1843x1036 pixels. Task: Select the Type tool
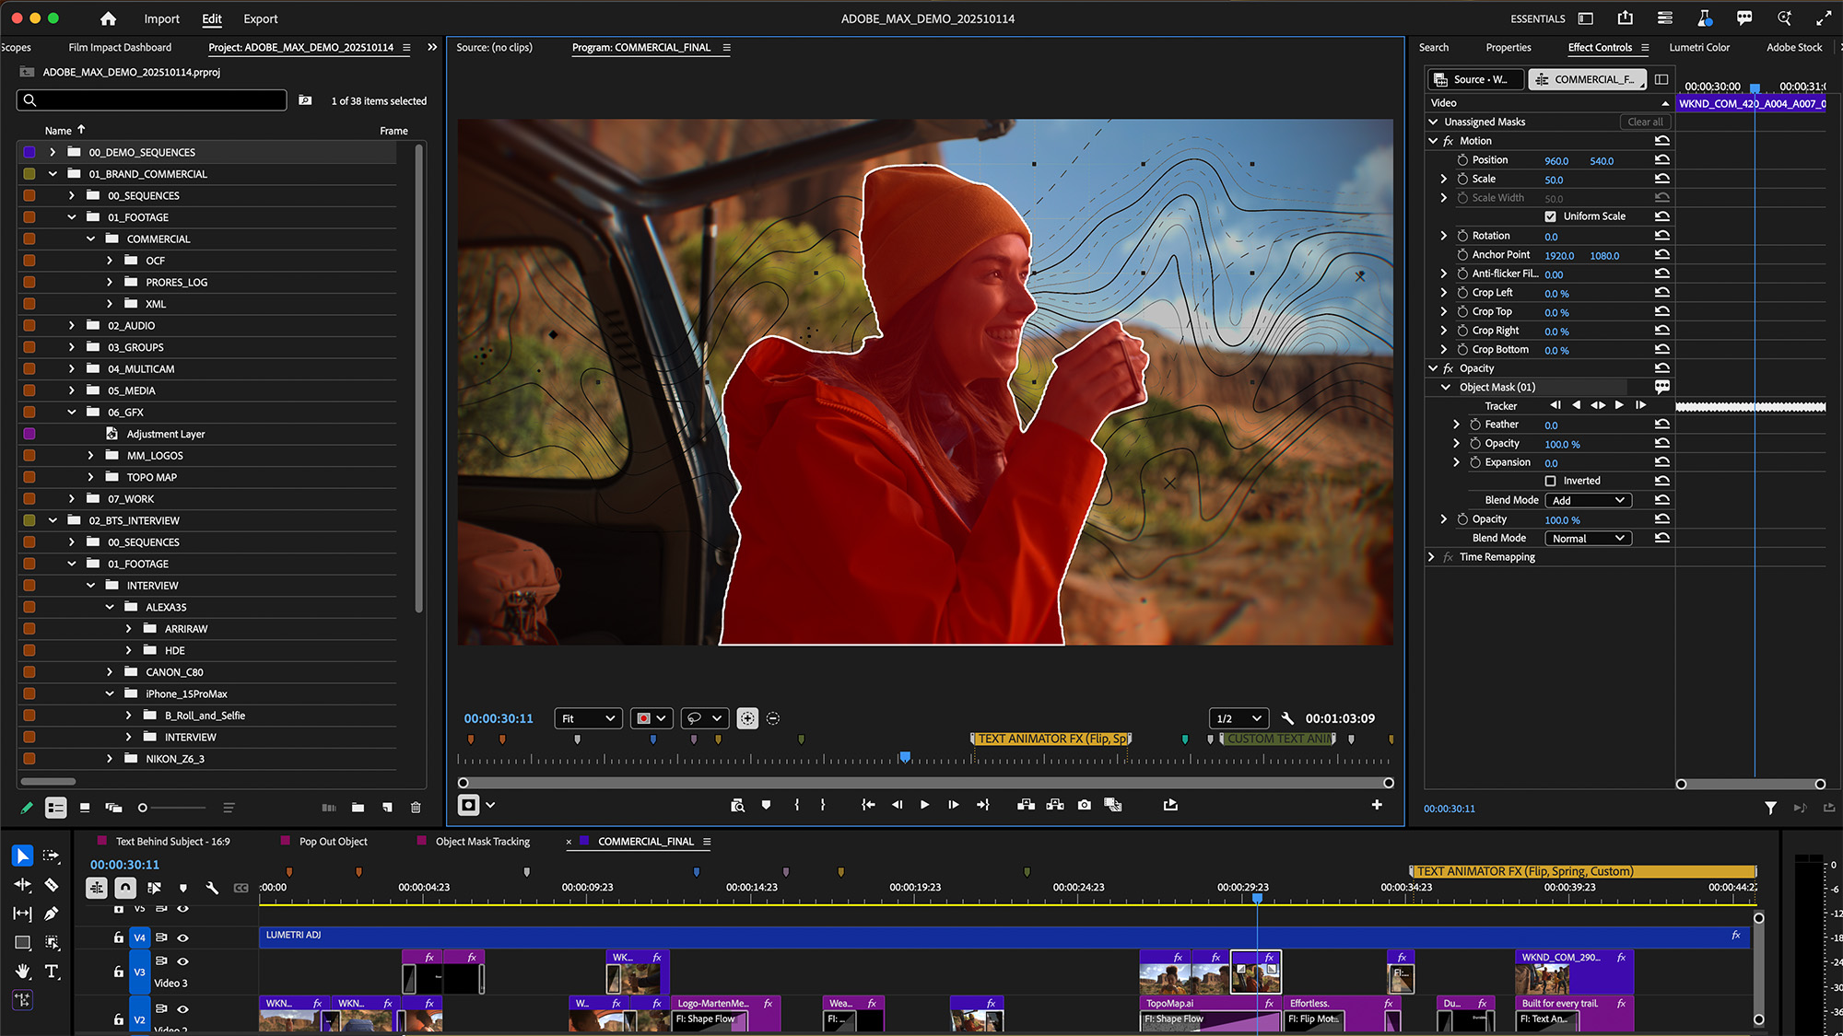(x=53, y=972)
